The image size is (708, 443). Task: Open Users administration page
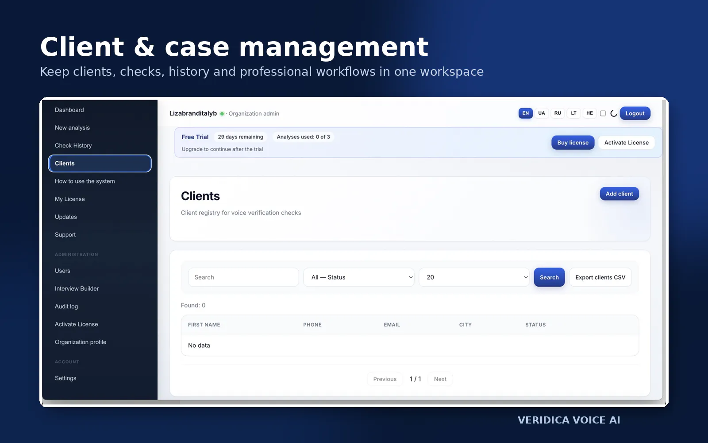(x=100, y=271)
